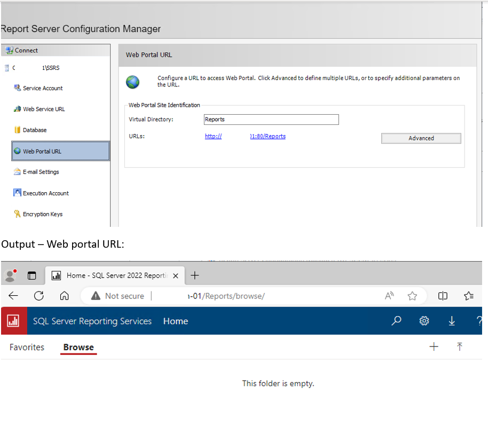Click the Connect button in the sidebar
The width and height of the screenshot is (488, 426).
tap(56, 50)
